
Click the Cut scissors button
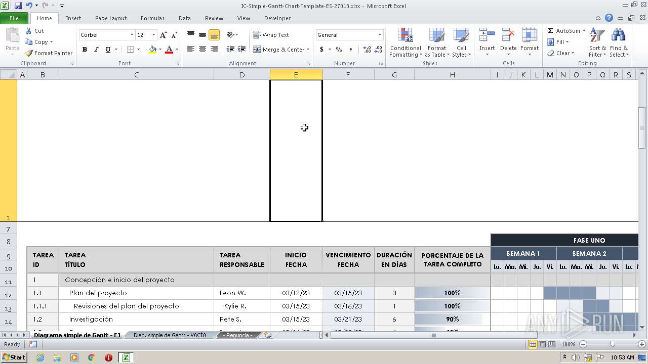point(35,31)
